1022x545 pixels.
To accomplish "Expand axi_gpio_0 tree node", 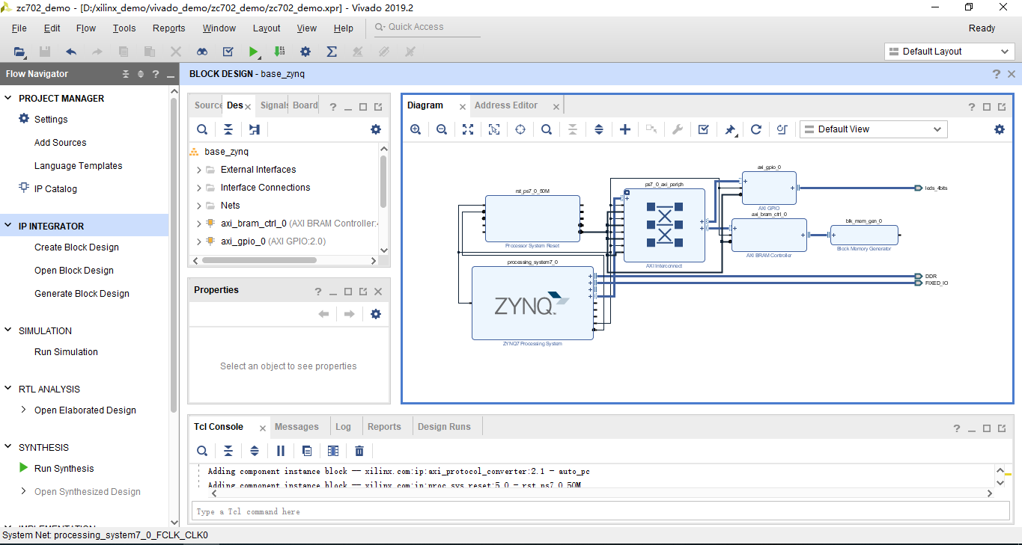I will coord(199,241).
